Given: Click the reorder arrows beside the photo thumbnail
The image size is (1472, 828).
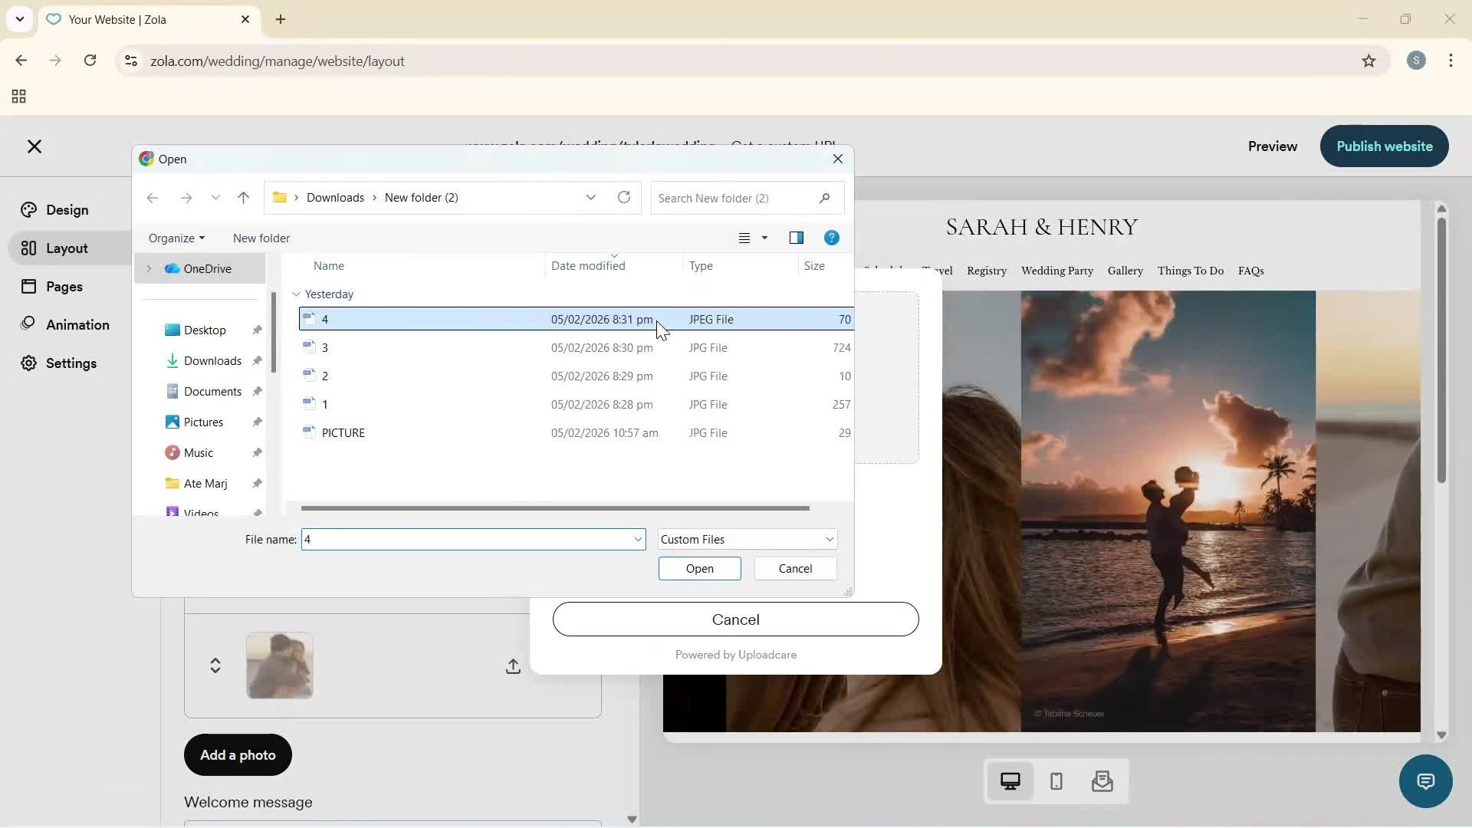Looking at the screenshot, I should coord(215,665).
